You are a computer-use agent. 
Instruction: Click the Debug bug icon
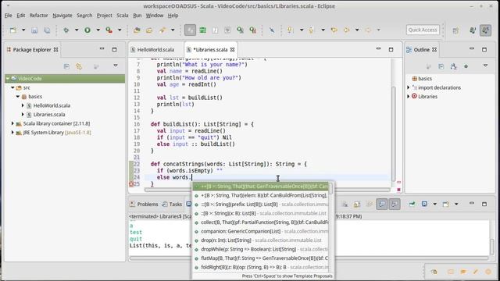coord(66,30)
